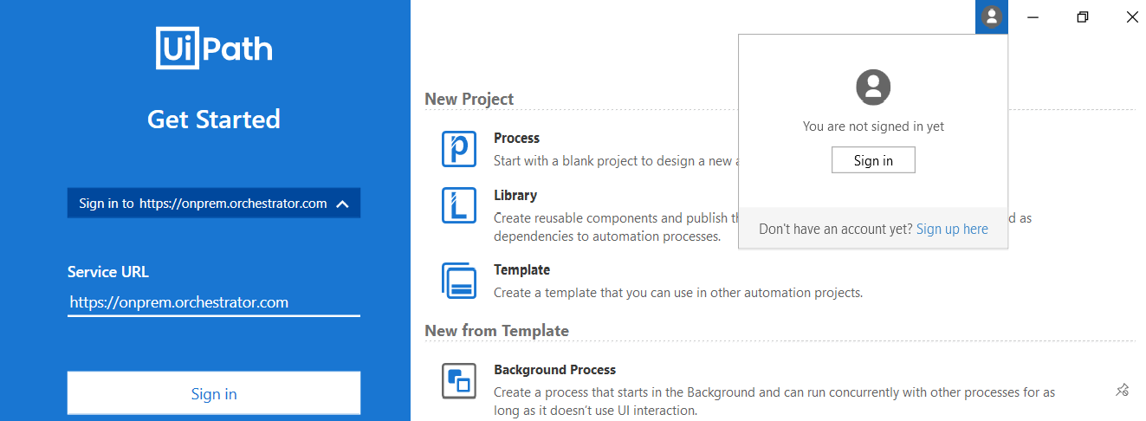Pin the Background Process template
This screenshot has width=1146, height=421.
pyautogui.click(x=1122, y=390)
